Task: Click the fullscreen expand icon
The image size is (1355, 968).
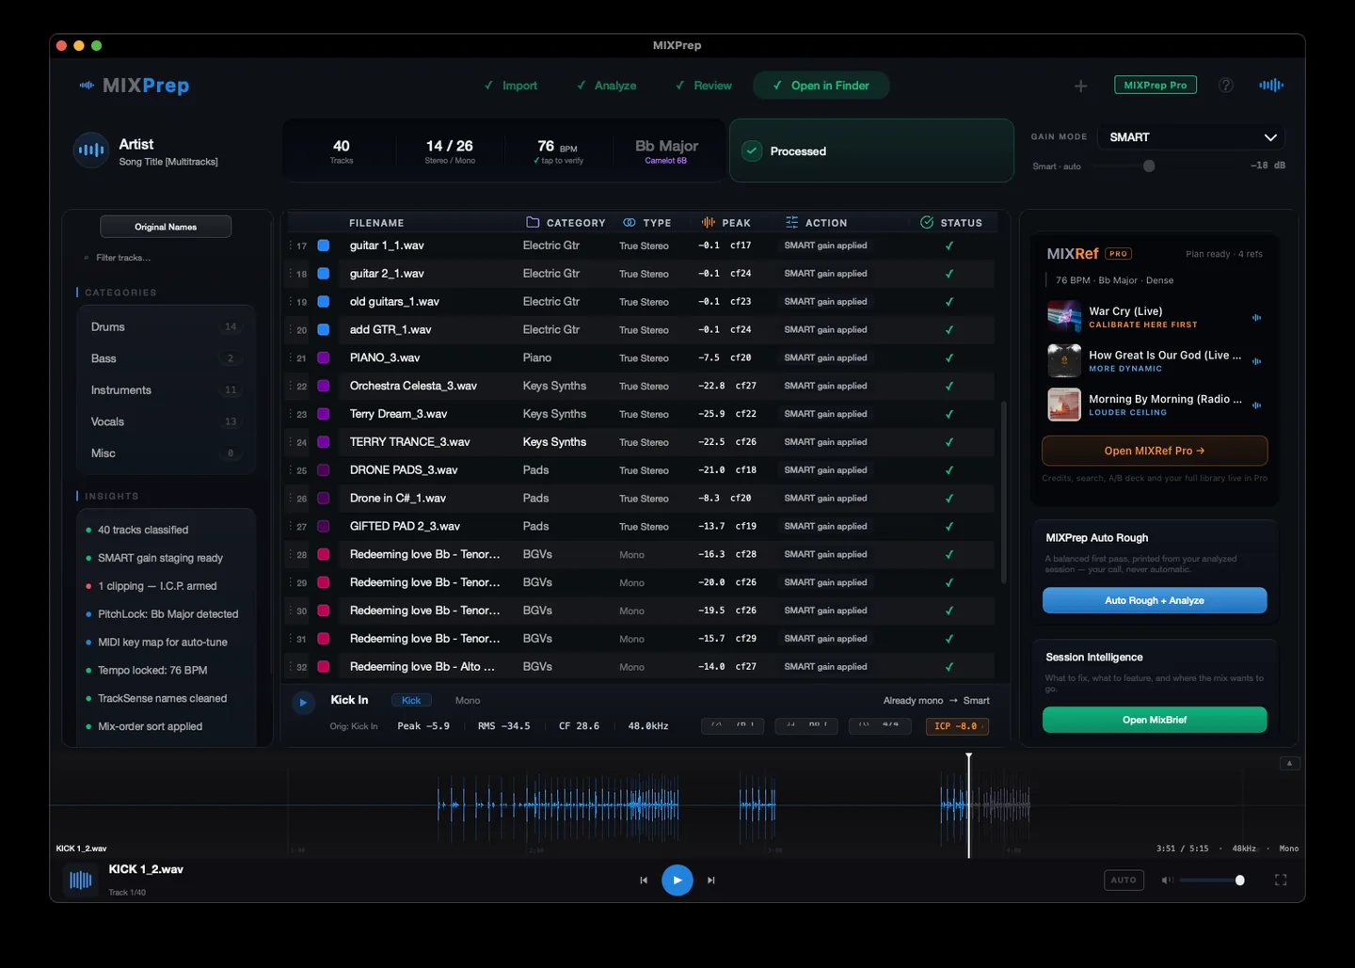Action: (1281, 881)
